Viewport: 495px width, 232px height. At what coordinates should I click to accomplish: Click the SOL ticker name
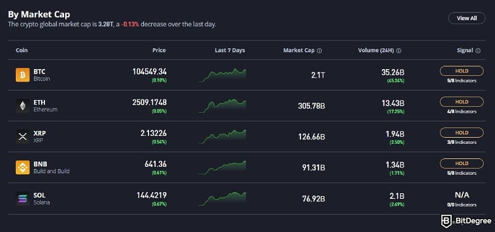coord(39,195)
